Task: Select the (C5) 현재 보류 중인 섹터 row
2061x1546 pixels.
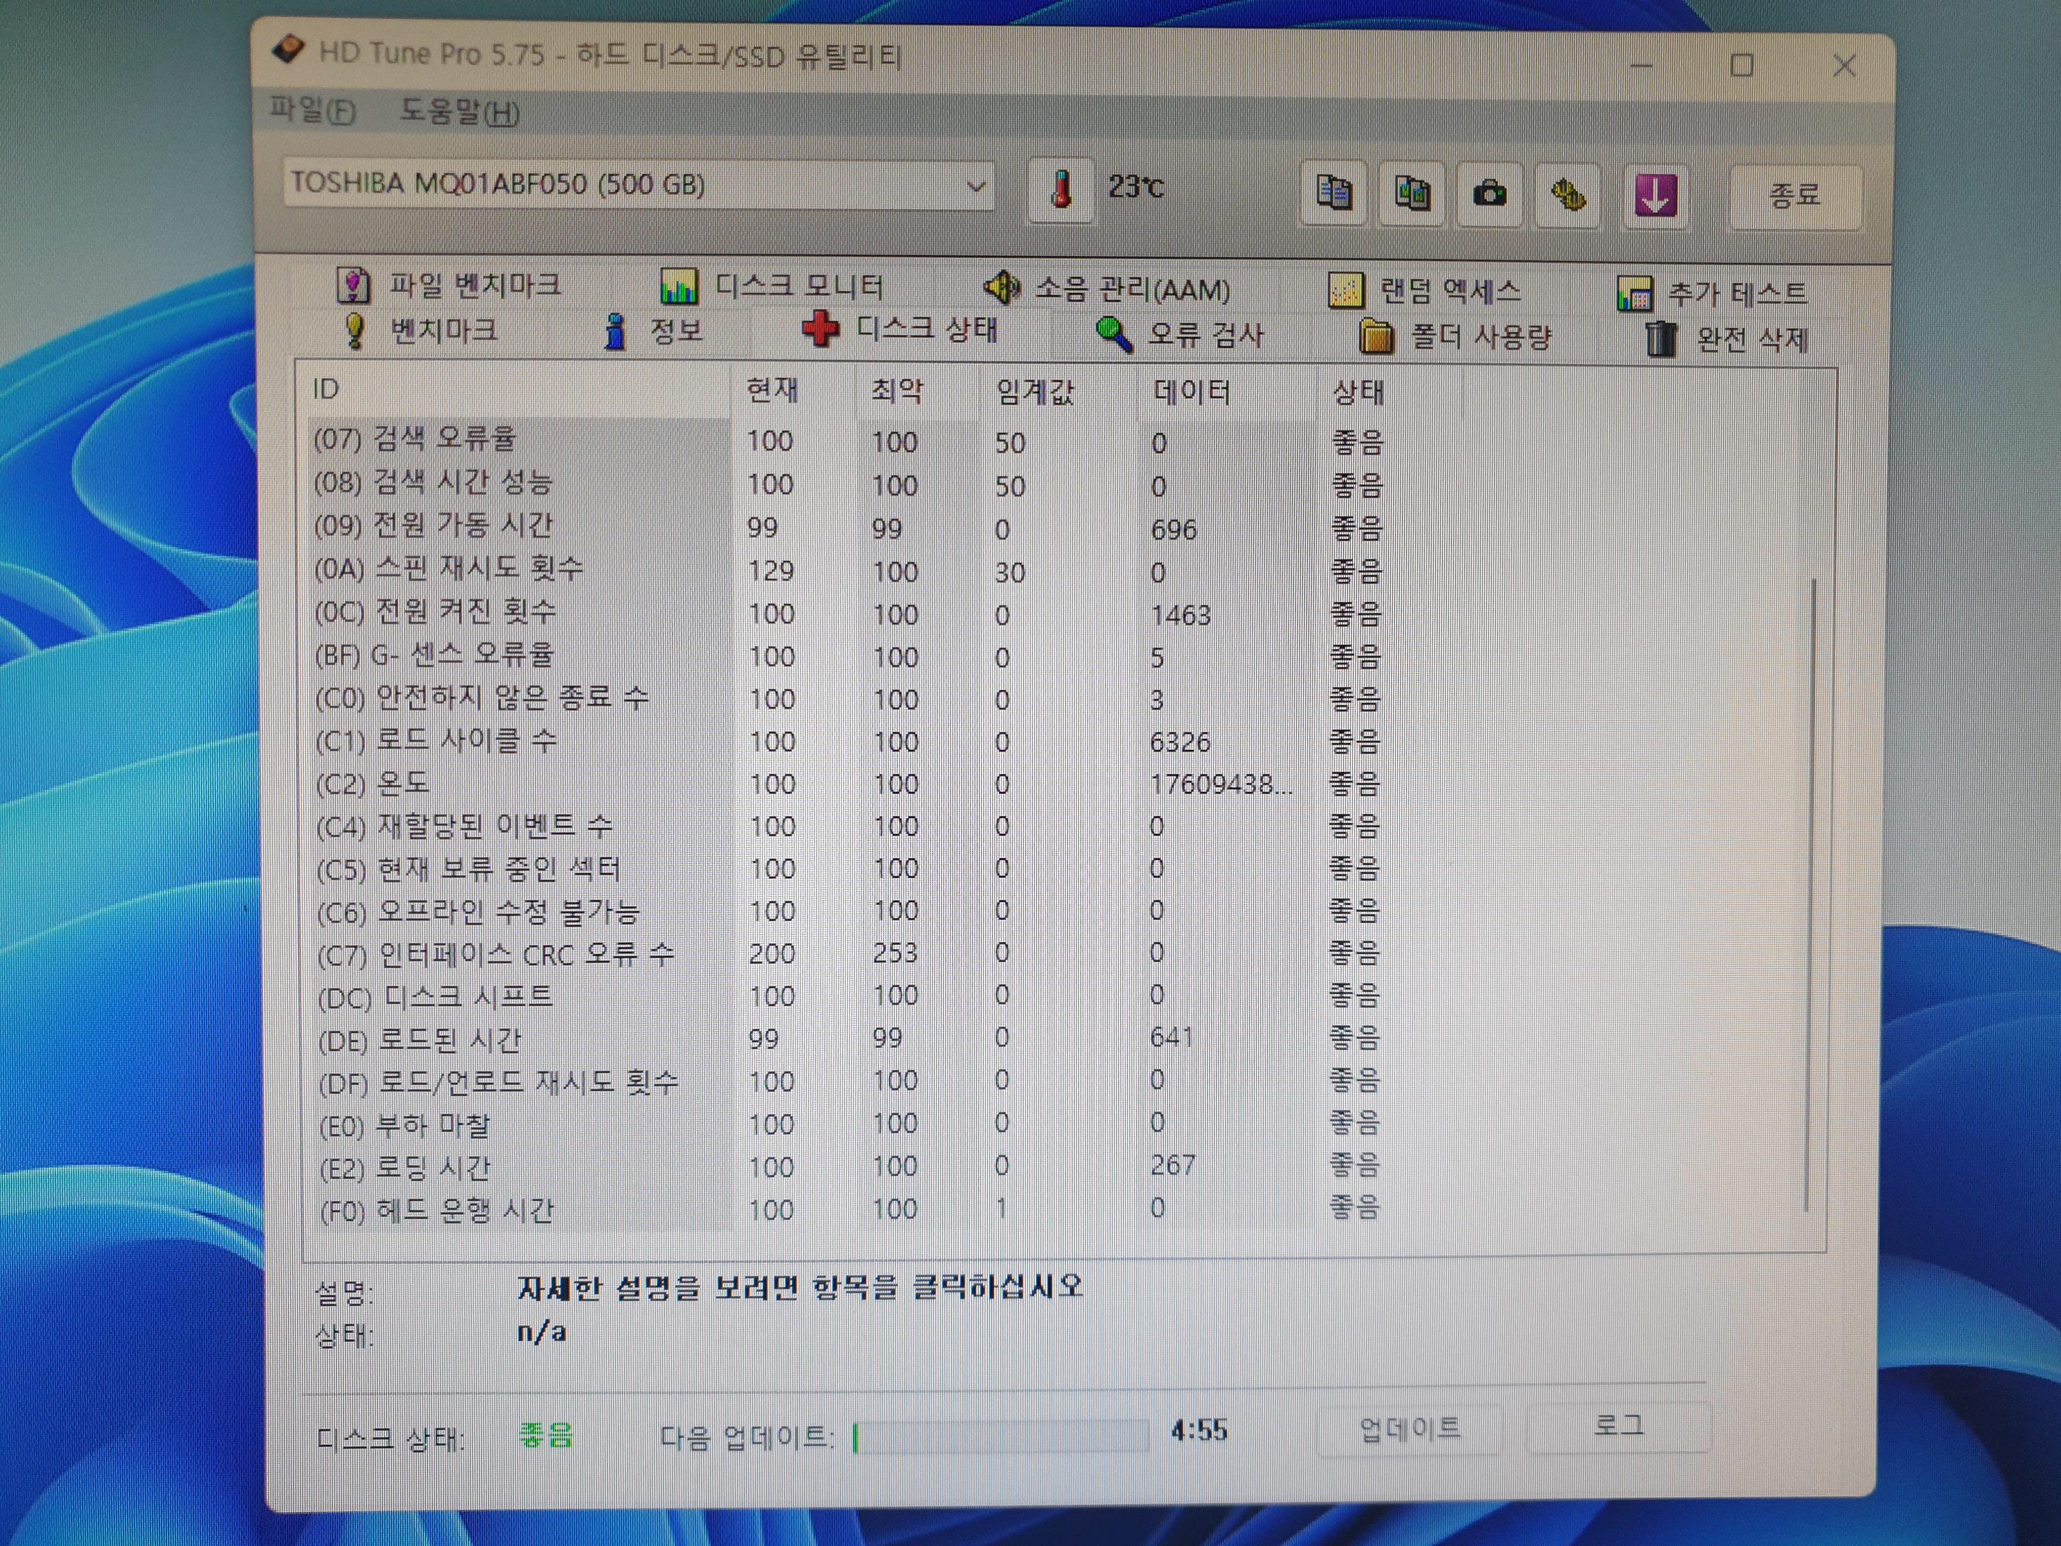Action: pyautogui.click(x=848, y=869)
